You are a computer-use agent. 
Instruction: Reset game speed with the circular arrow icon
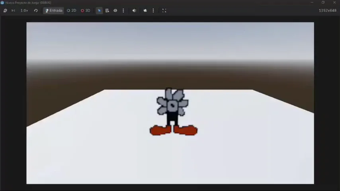(x=36, y=10)
